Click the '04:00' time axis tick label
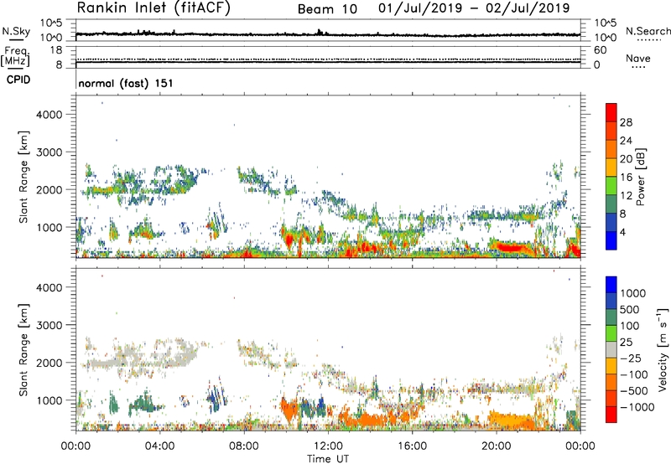 159,446
